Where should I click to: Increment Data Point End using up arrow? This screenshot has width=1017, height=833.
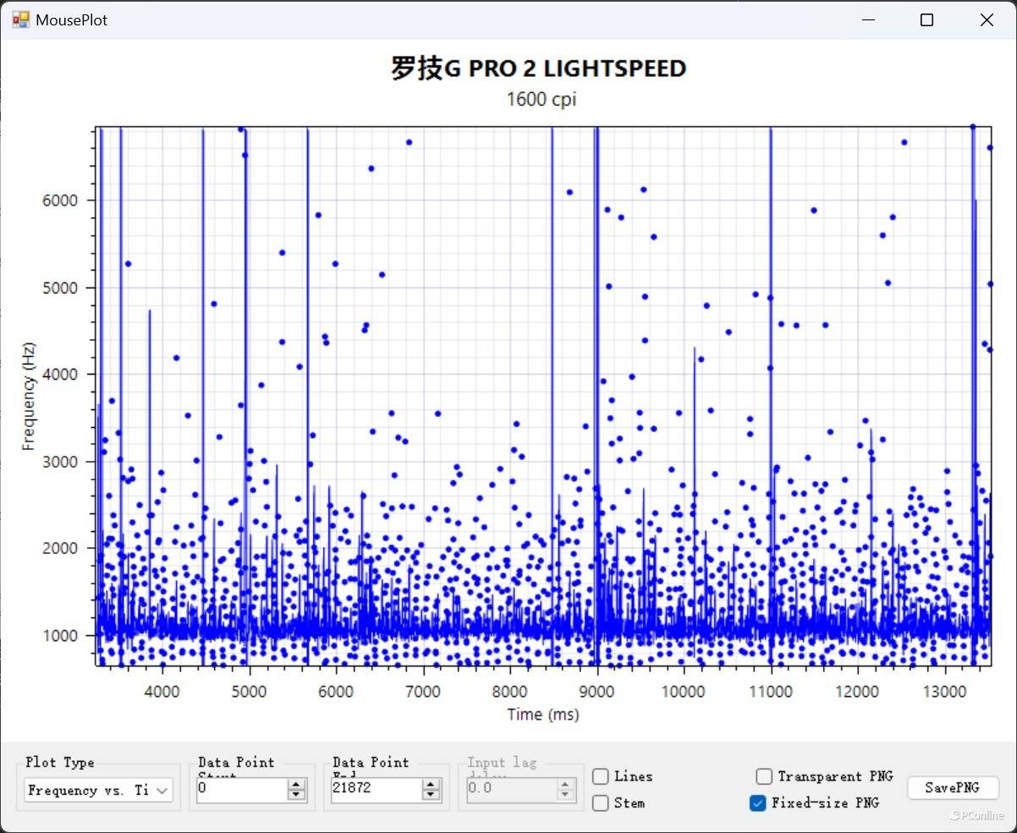[432, 785]
